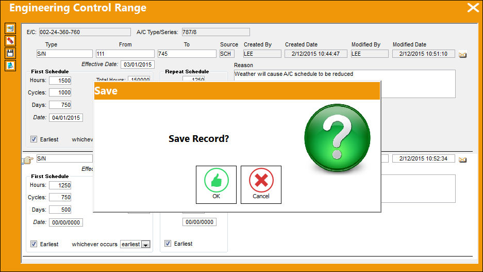The width and height of the screenshot is (483, 272).
Task: Click the Hours field with 1250 in lower schedule
Action: [60, 185]
